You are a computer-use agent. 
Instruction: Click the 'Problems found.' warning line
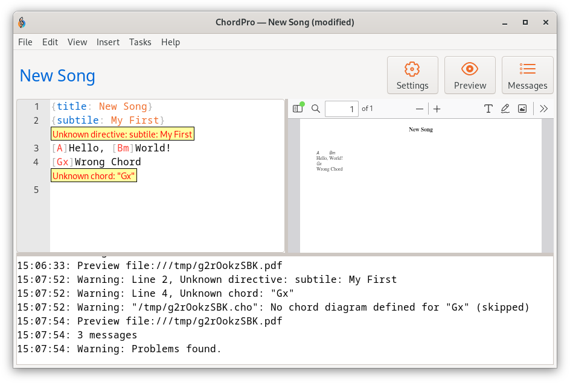[x=119, y=349]
